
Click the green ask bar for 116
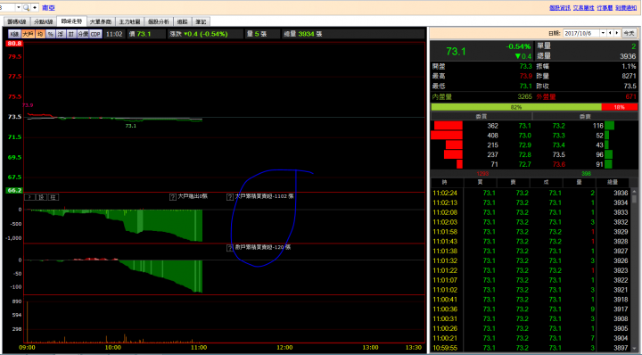[609, 125]
